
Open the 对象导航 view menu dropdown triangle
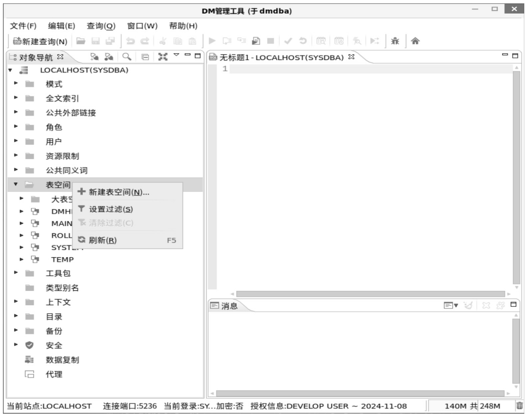point(176,55)
